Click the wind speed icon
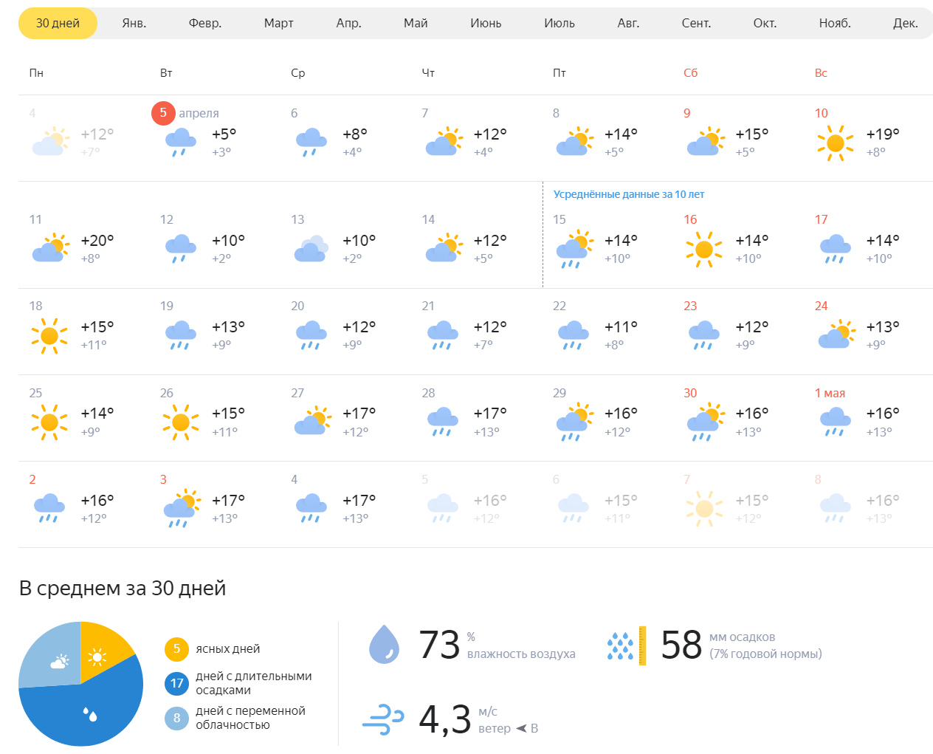Viewport: 933px width, 754px height. 383,719
